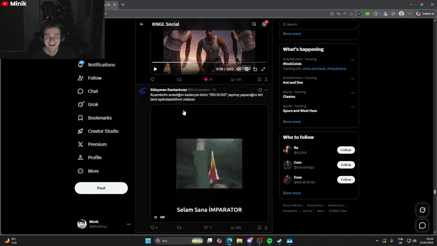This screenshot has height=246, width=437.
Task: Open Grok in the sidebar
Action: tap(88, 105)
